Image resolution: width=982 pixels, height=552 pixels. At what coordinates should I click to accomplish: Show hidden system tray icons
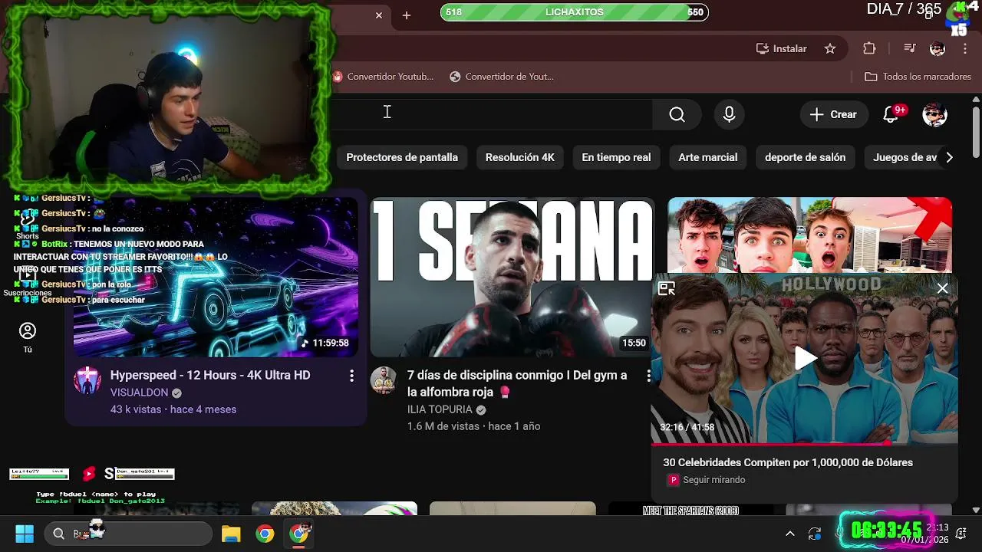click(x=790, y=534)
